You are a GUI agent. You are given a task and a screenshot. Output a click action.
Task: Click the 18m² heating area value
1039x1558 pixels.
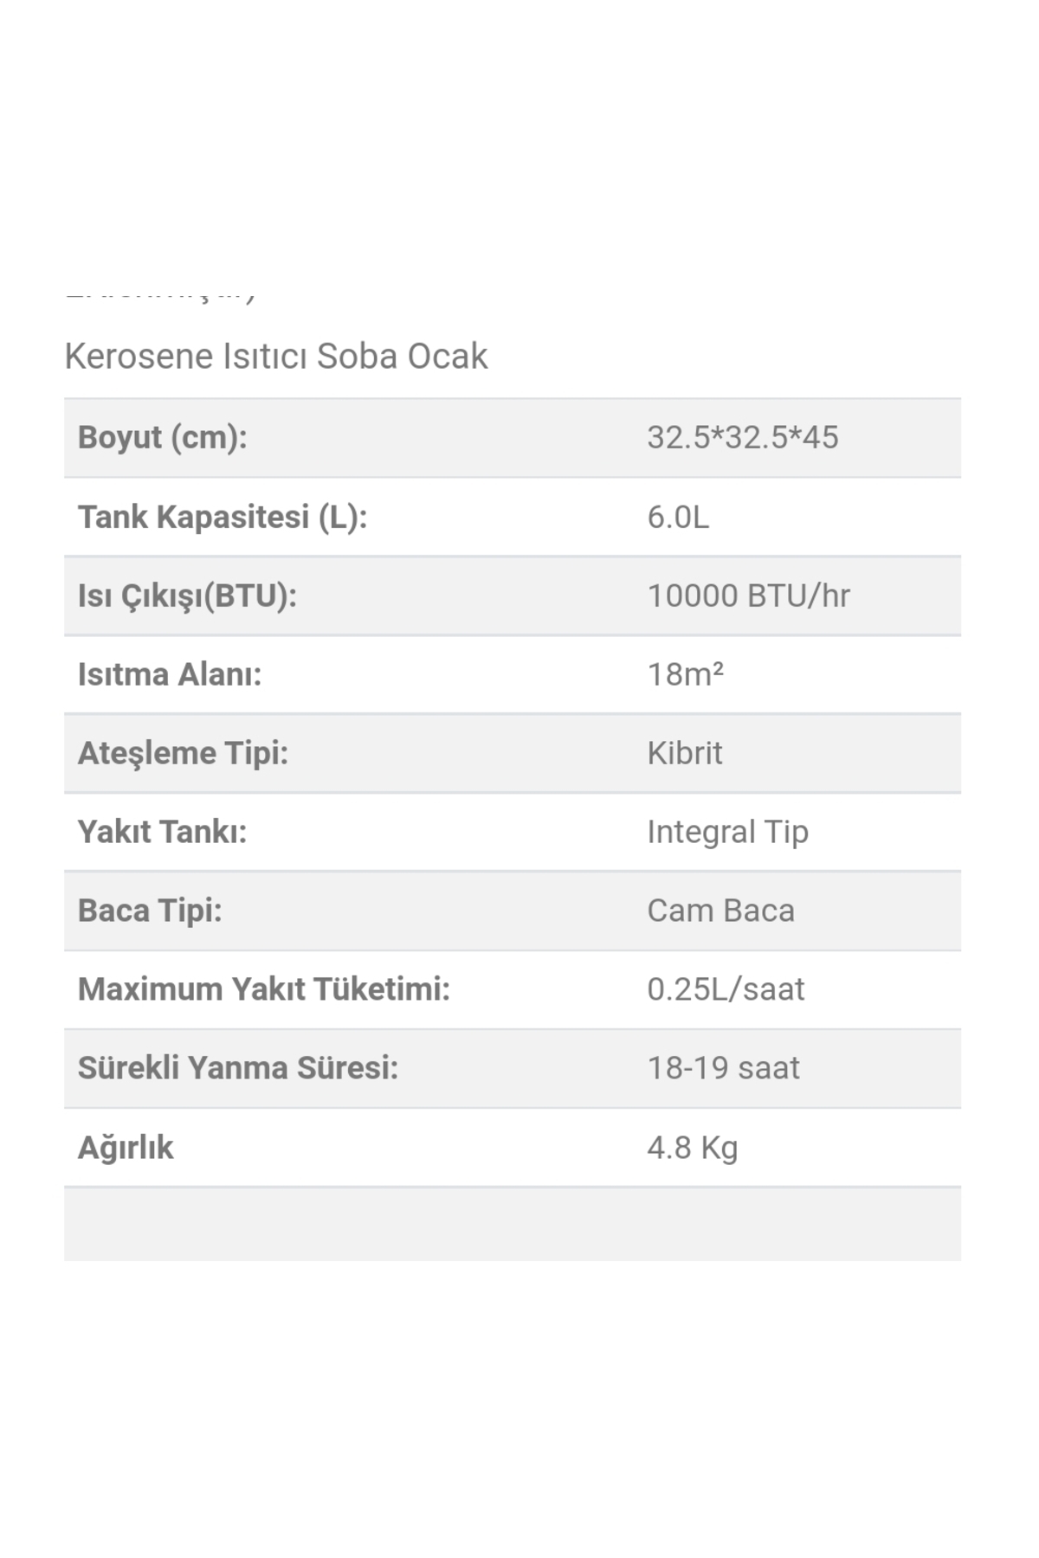[685, 674]
